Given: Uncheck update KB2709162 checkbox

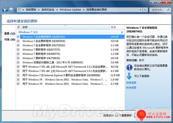Looking at the screenshot, I should (18, 45).
